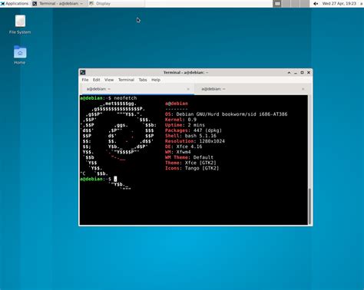The width and height of the screenshot is (364, 290).
Task: Click the clock showing Wed 27 Apr
Action: 339,4
